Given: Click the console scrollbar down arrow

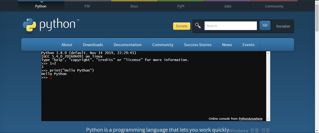Looking at the screenshot, I should 268,119.
